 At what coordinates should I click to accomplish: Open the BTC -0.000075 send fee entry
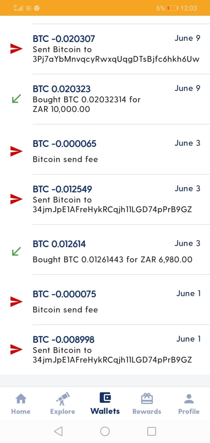[x=115, y=301]
